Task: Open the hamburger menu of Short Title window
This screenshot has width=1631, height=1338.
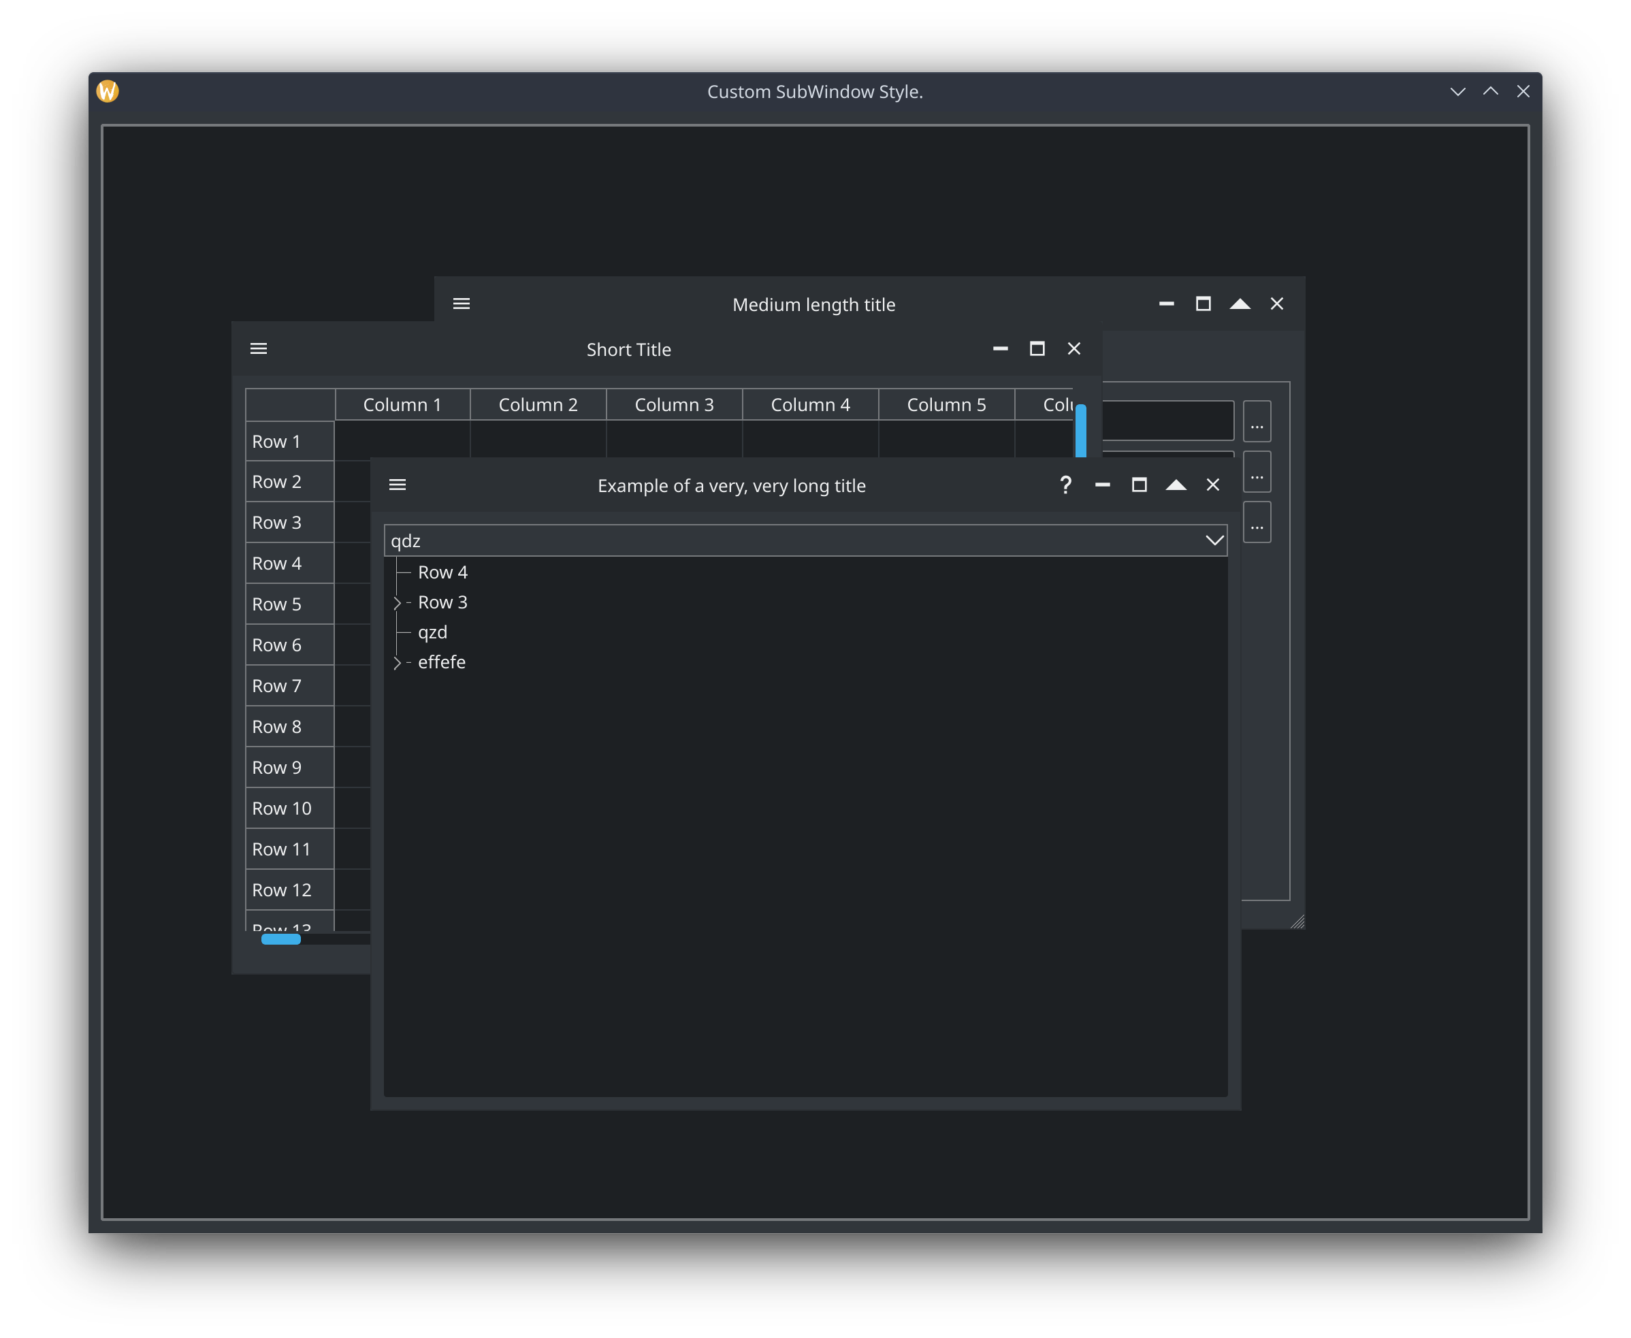Action: pos(259,349)
